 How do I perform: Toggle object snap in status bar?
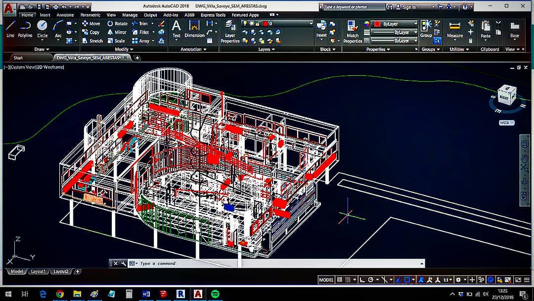(406, 280)
